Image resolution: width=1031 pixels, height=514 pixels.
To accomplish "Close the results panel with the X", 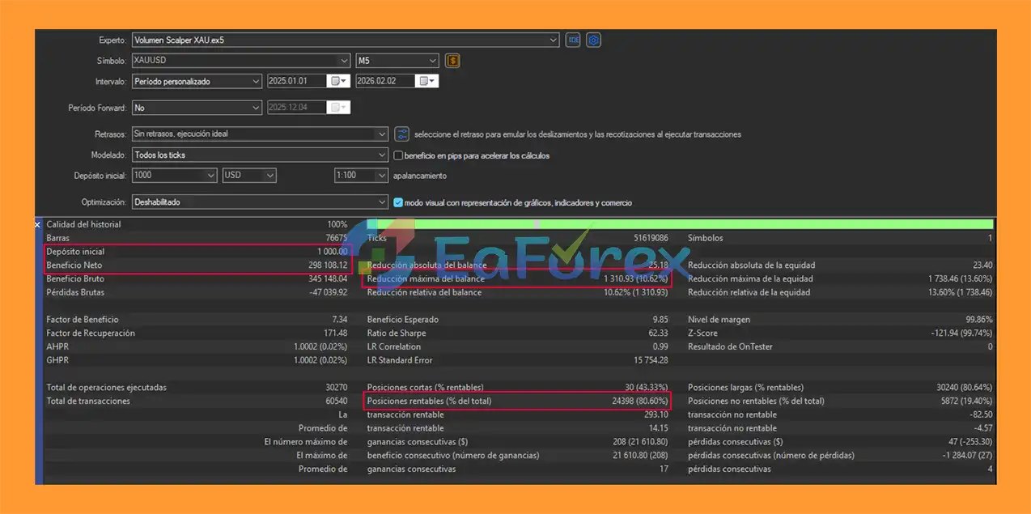I will (x=38, y=224).
